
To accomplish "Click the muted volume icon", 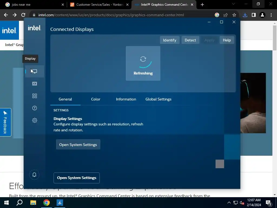I will 242,203.
